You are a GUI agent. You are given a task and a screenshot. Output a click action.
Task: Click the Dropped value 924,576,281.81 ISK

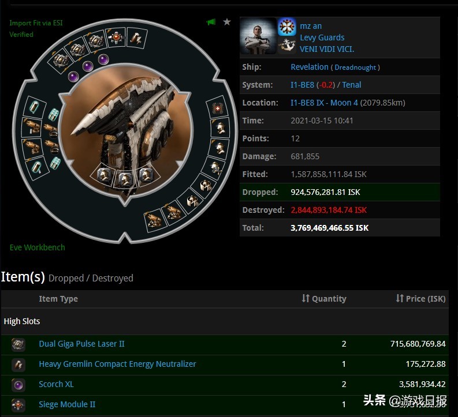tap(325, 192)
